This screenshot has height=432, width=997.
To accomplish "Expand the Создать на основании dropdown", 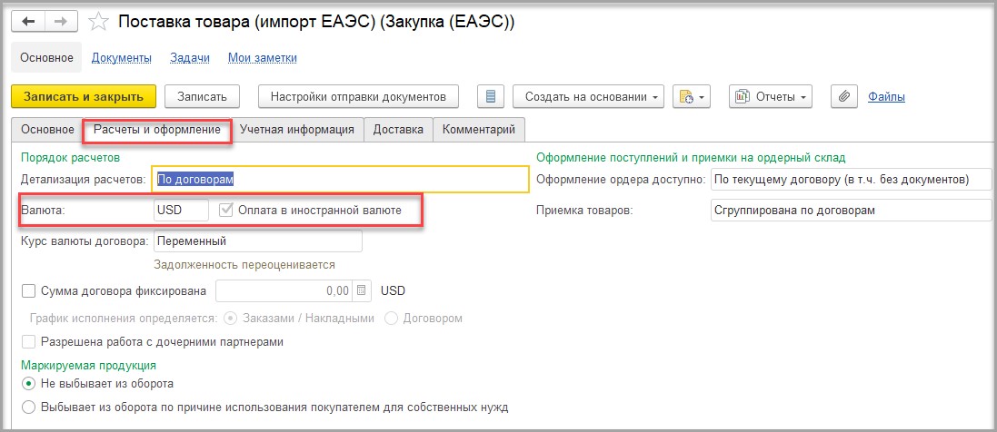I will tap(588, 96).
